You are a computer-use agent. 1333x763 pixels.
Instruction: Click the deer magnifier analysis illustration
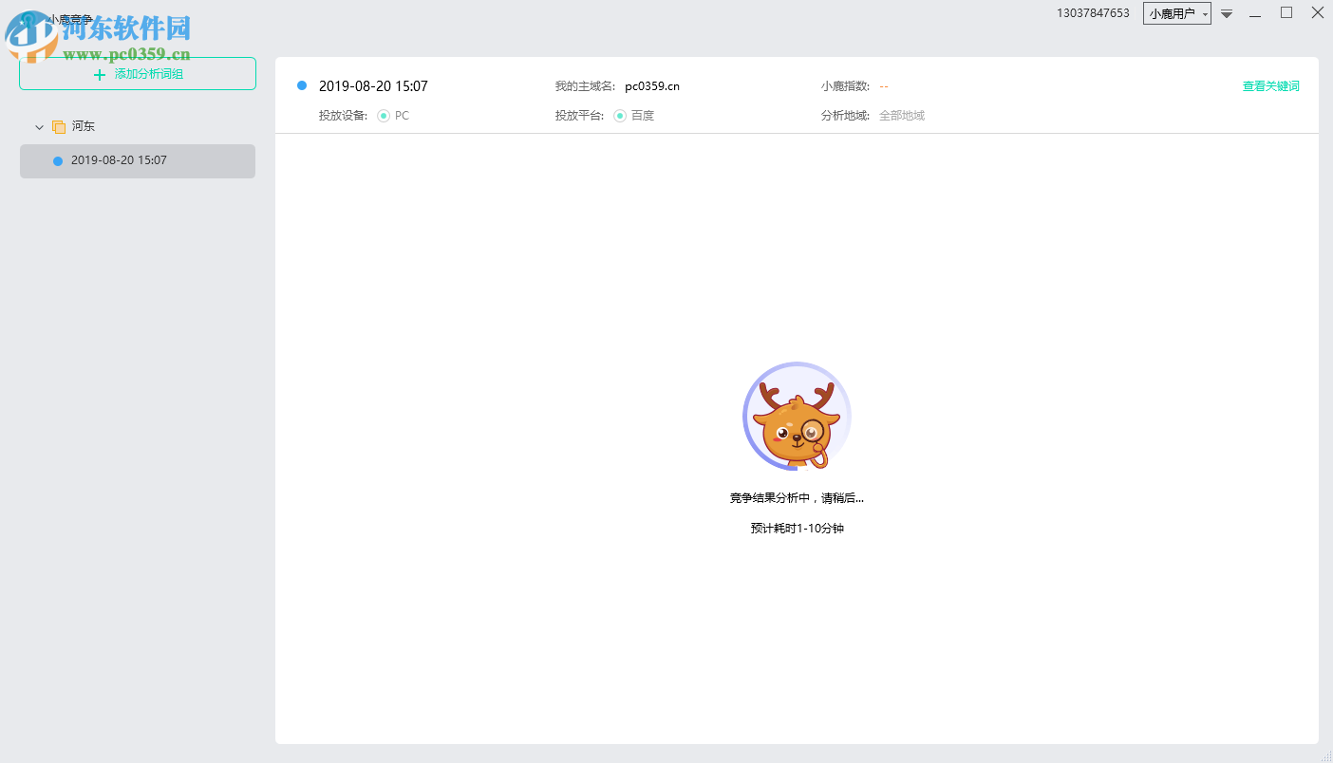(x=797, y=417)
